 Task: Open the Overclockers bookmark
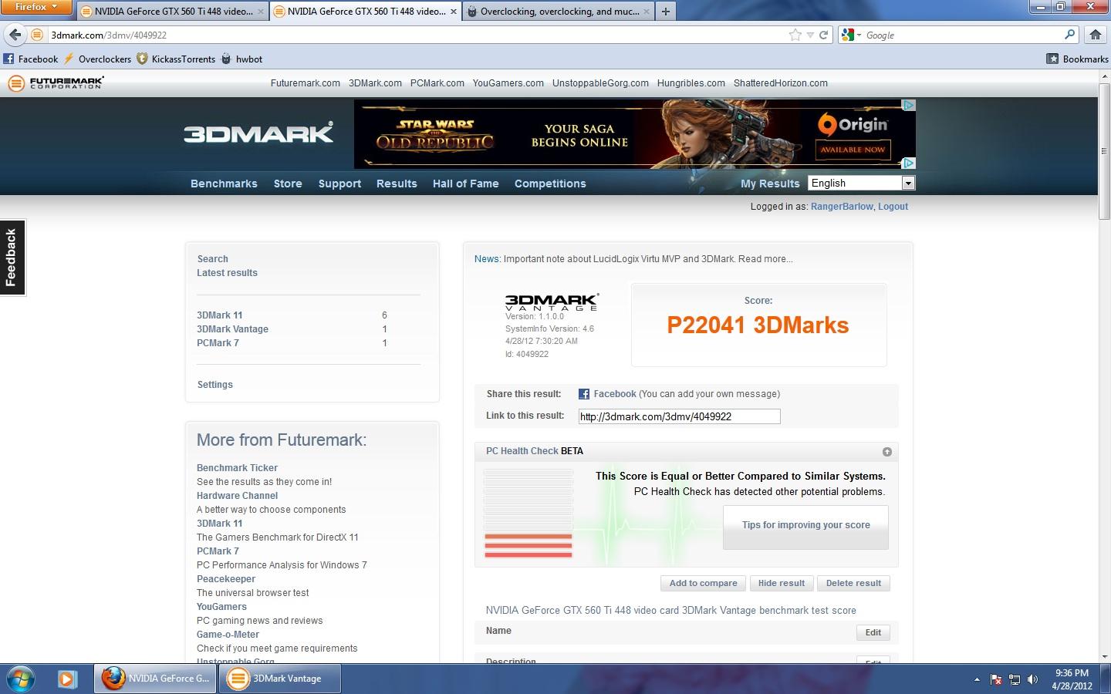click(x=97, y=59)
